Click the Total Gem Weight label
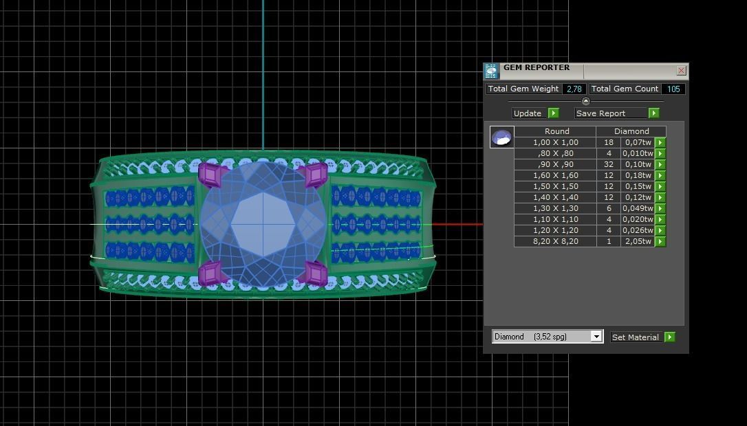The image size is (747, 426). tap(523, 89)
